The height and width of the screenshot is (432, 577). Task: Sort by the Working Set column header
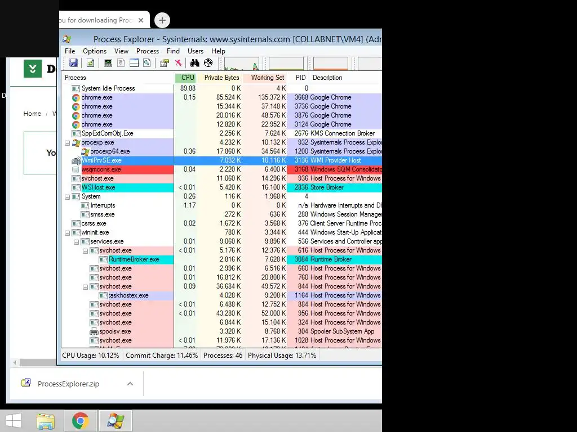click(265, 78)
